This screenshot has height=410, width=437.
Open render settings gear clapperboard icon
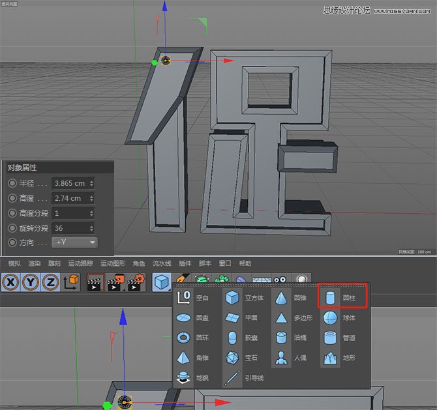pyautogui.click(x=136, y=282)
